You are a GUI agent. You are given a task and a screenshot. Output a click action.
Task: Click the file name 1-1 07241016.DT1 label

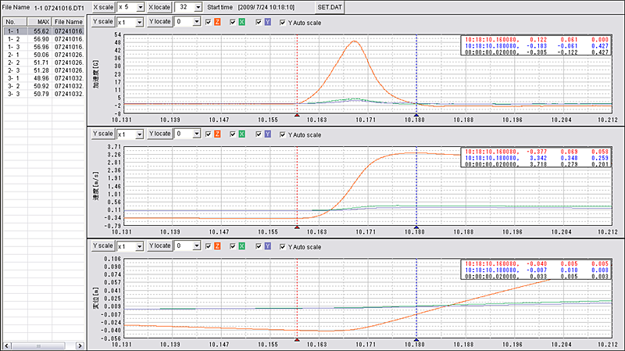click(59, 8)
